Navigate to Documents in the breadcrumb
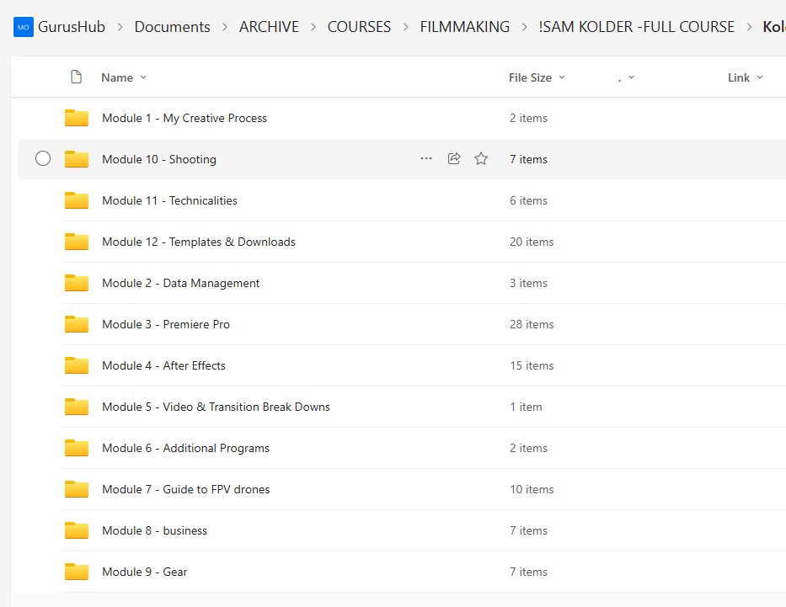The width and height of the screenshot is (786, 607). [172, 27]
